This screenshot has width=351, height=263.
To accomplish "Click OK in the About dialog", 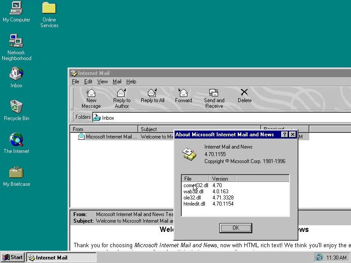I will [236, 228].
